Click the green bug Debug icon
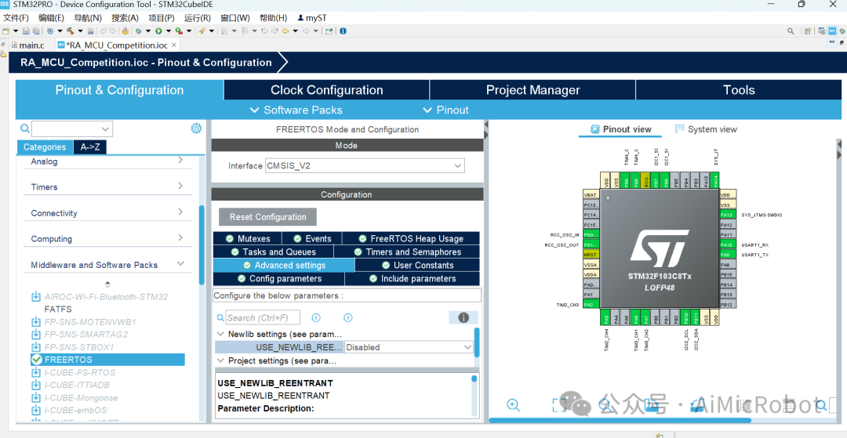 pyautogui.click(x=138, y=31)
